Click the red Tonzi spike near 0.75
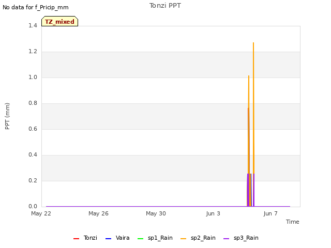 (x=248, y=109)
